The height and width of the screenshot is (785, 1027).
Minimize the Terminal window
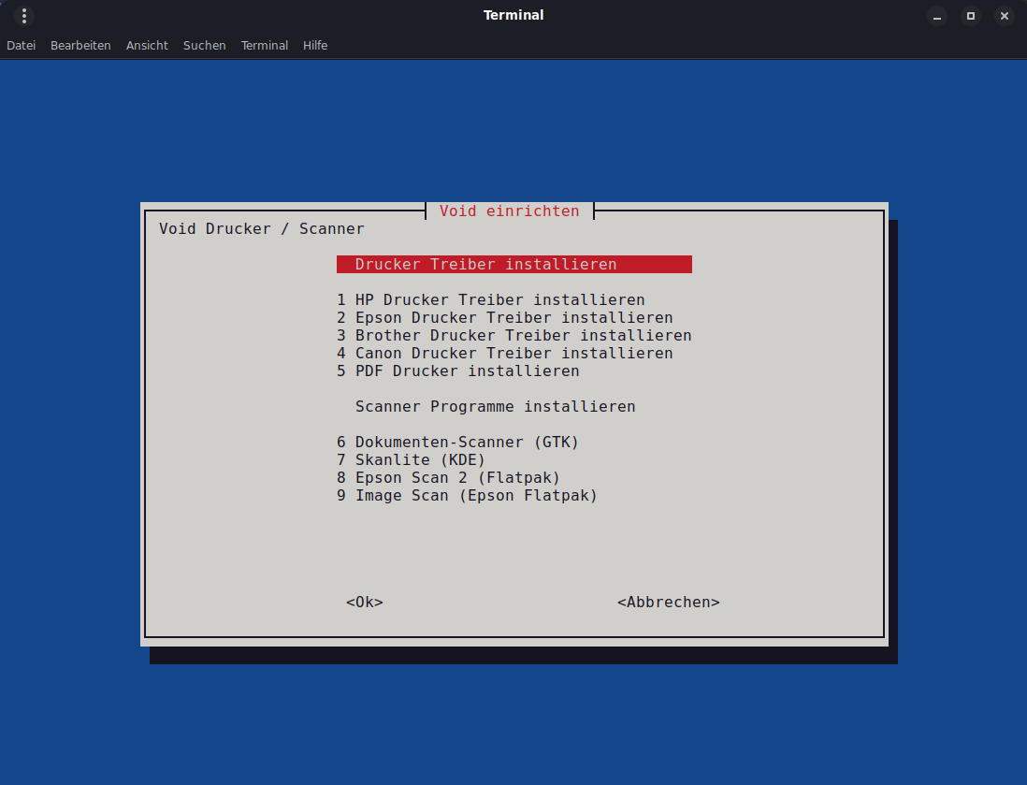coord(937,16)
